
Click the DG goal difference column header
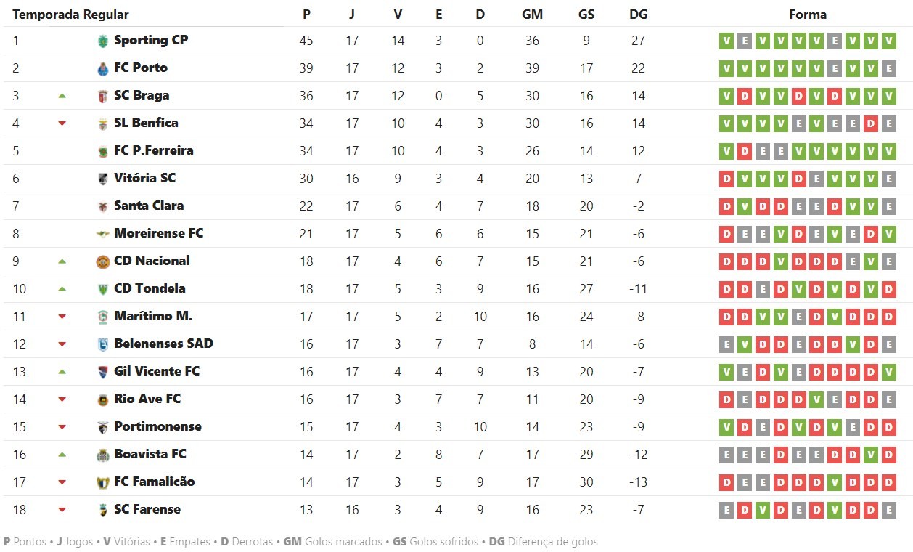point(639,15)
